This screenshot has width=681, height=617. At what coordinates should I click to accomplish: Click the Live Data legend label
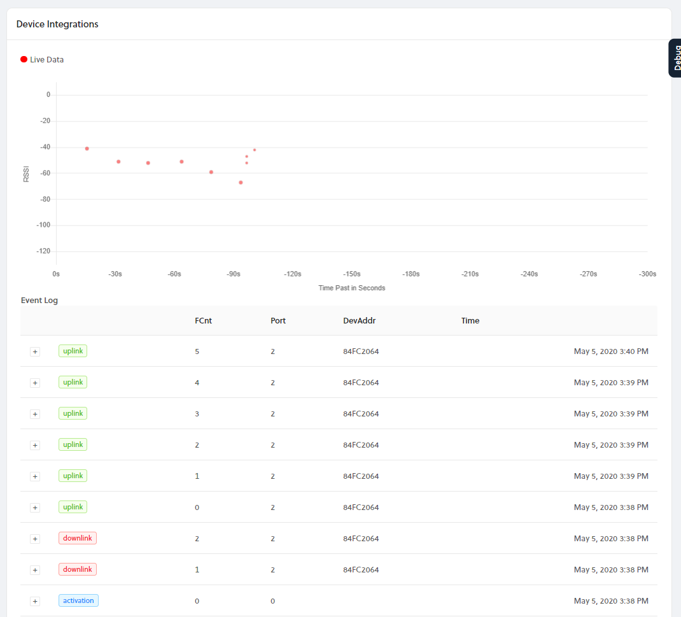(47, 60)
